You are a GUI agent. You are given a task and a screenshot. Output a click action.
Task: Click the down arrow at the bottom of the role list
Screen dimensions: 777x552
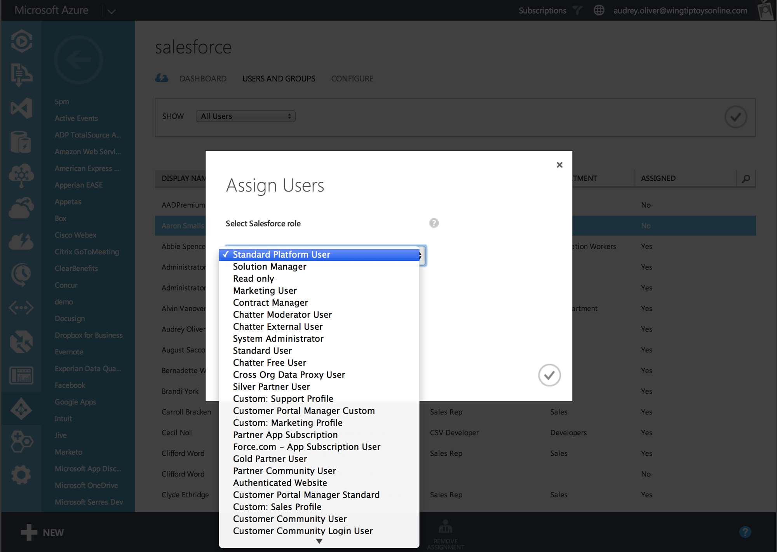pyautogui.click(x=319, y=541)
